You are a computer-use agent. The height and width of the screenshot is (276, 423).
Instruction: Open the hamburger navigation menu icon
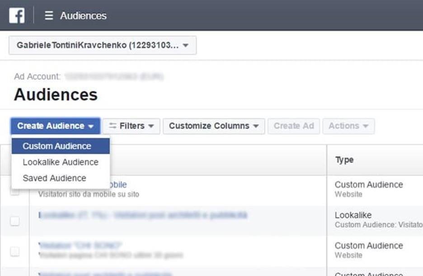point(49,15)
